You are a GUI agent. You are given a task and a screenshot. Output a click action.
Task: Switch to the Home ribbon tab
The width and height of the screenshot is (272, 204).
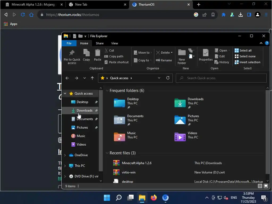84,43
